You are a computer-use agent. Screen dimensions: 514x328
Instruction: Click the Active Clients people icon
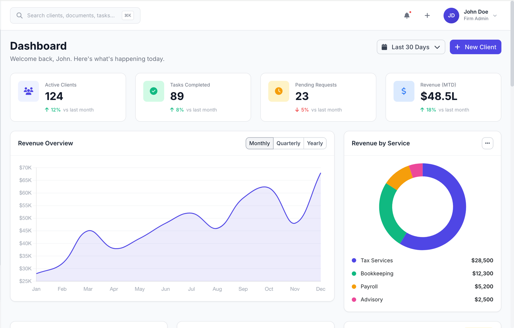pos(28,91)
